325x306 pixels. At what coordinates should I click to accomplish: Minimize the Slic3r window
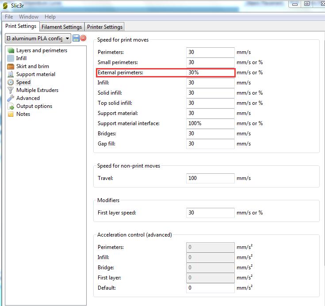[x=295, y=4]
